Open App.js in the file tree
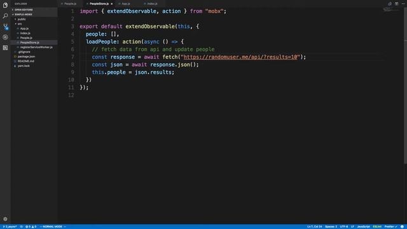Viewport: 407px width, 229px height. (x=34, y=29)
